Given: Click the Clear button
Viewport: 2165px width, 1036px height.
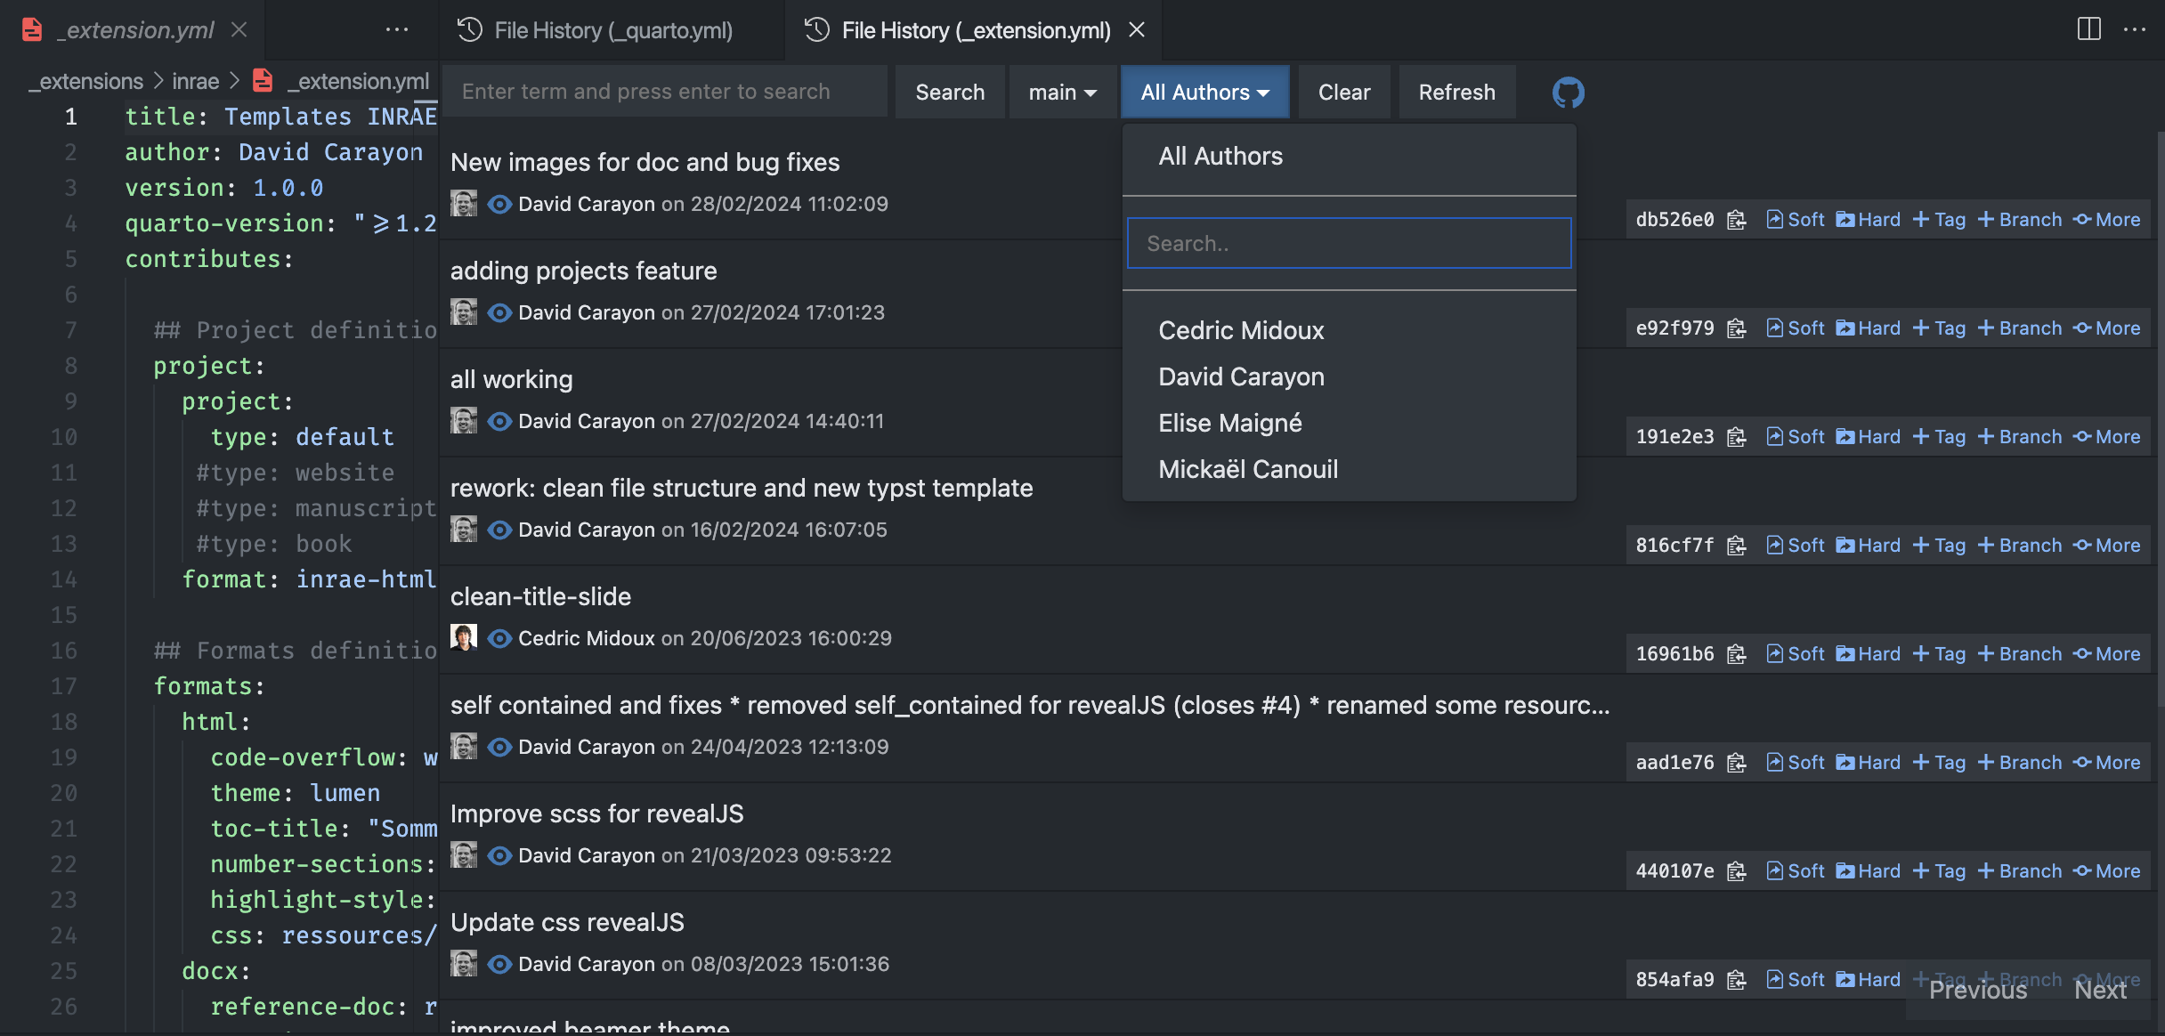Looking at the screenshot, I should pyautogui.click(x=1343, y=93).
